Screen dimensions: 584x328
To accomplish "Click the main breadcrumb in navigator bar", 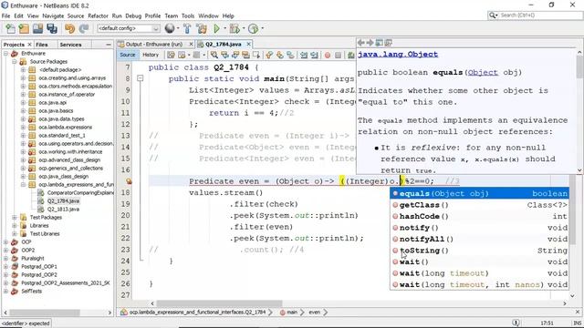I will [x=292, y=313].
